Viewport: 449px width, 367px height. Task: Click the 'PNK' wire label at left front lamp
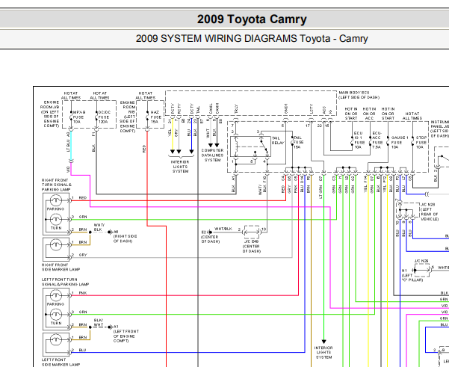tap(83, 293)
